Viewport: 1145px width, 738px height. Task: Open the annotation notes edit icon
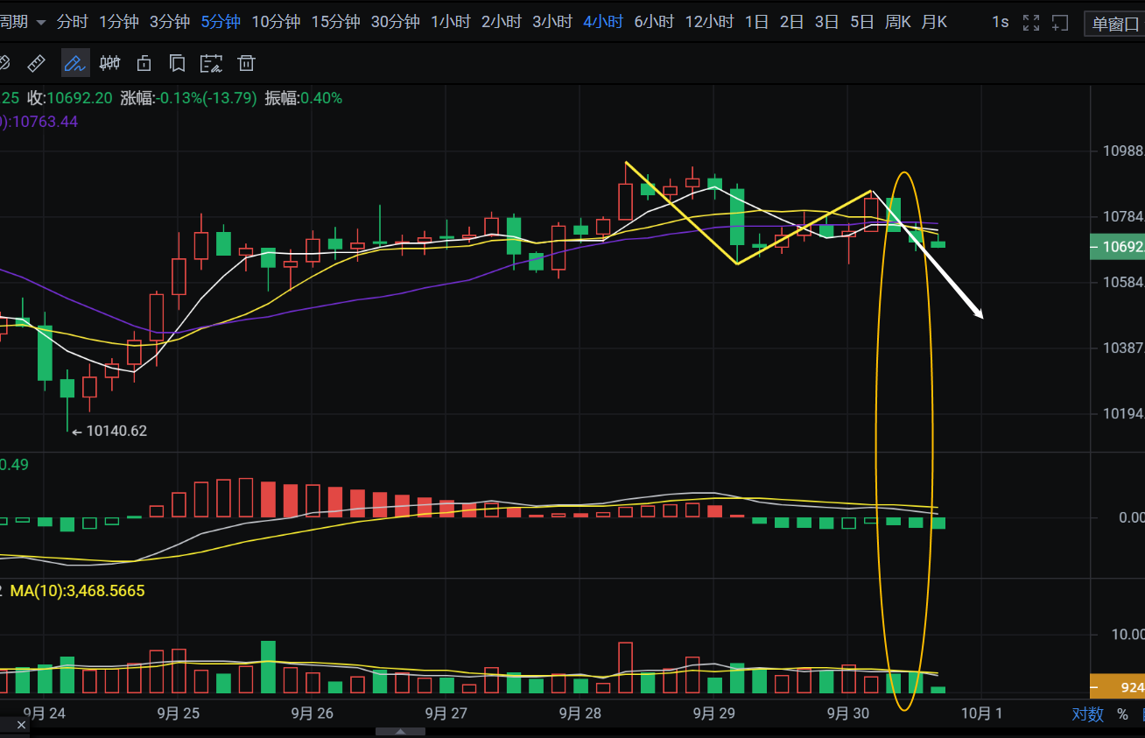211,63
